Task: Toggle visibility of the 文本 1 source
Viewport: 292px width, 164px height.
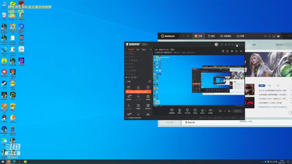Action: [126, 77]
